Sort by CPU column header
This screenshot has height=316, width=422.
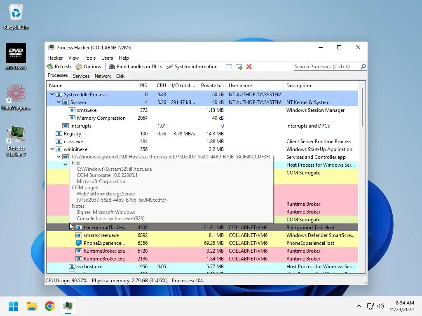(159, 86)
